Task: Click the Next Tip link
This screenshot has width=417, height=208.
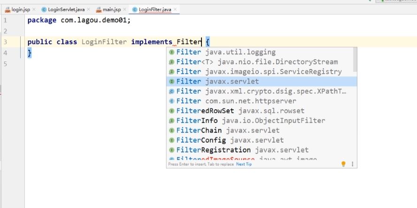Action: click(x=244, y=164)
